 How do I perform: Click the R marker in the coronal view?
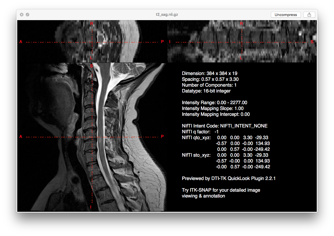(x=241, y=24)
